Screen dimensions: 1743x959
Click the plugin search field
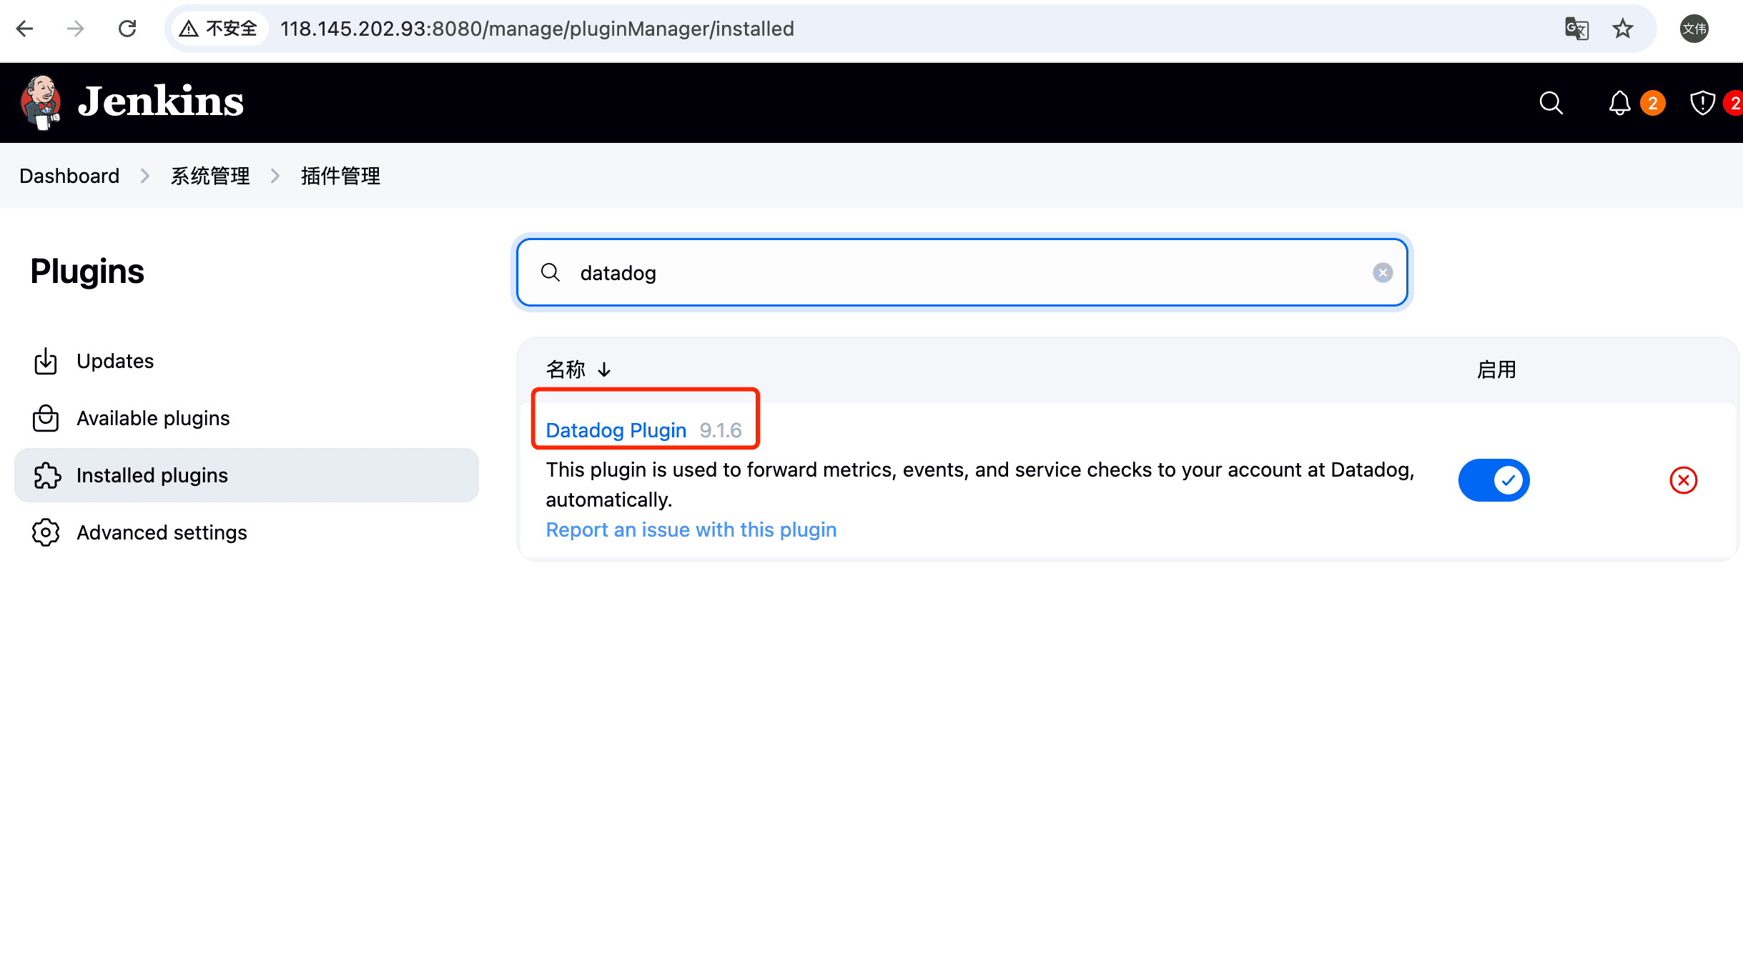point(962,272)
